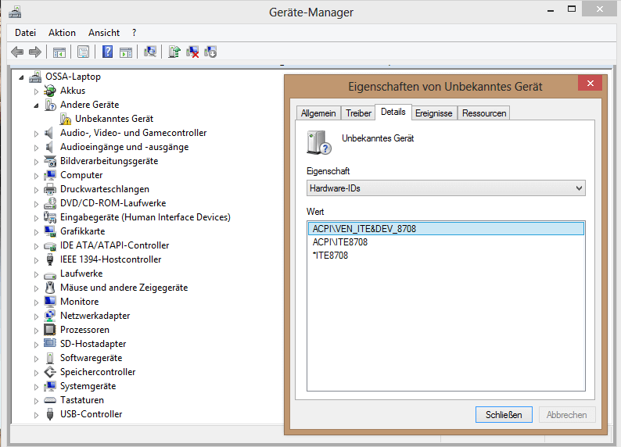Switch to the Treiber tab
Viewport: 621px width, 447px height.
(358, 113)
